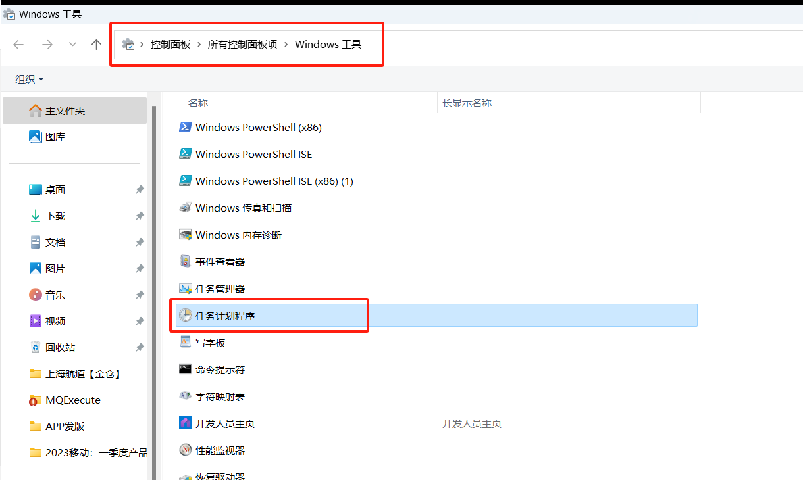Unpin 文档 using its pin icon

140,242
